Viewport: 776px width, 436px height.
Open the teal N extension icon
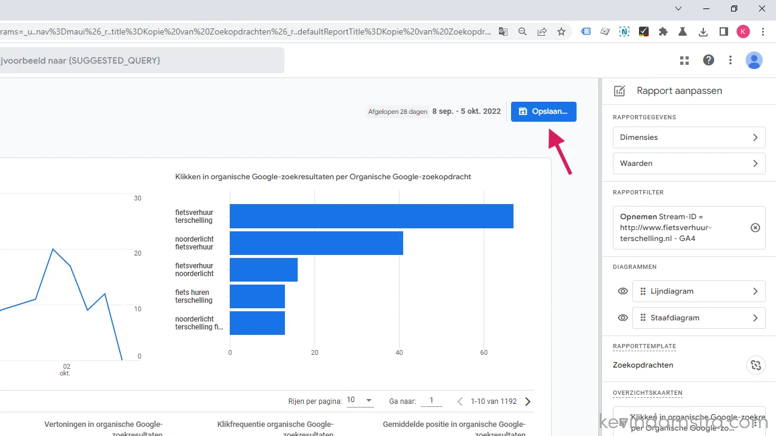coord(624,31)
